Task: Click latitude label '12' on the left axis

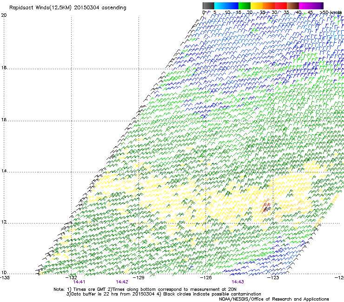Action: (x=4, y=222)
